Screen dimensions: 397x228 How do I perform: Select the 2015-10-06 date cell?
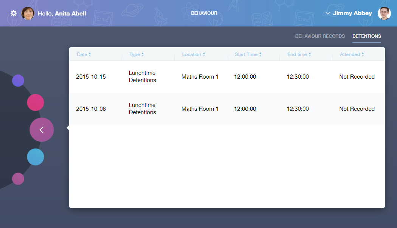pos(91,109)
